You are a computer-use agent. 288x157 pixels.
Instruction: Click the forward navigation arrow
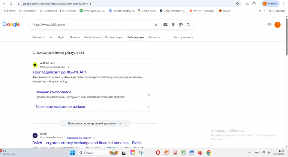tap(4, 4)
